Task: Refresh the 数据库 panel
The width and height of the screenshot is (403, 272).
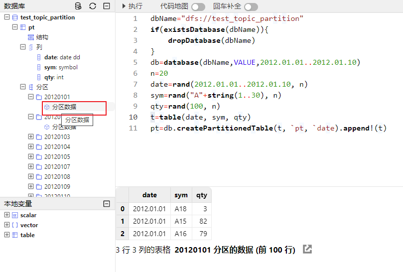Action: (x=93, y=6)
